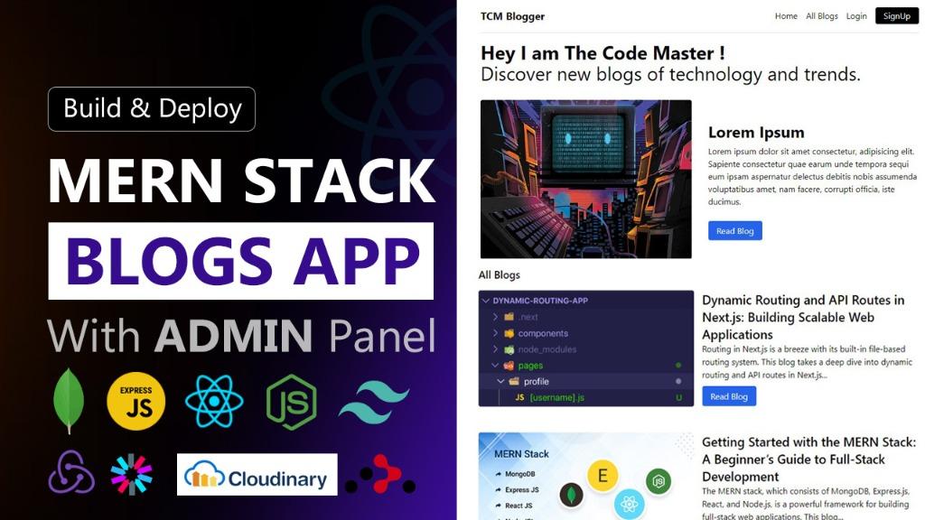Collapse the pages folder
Image resolution: width=925 pixels, height=520 pixels.
(492, 365)
